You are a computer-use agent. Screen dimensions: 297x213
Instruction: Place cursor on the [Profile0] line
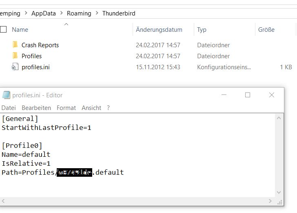pos(22,145)
